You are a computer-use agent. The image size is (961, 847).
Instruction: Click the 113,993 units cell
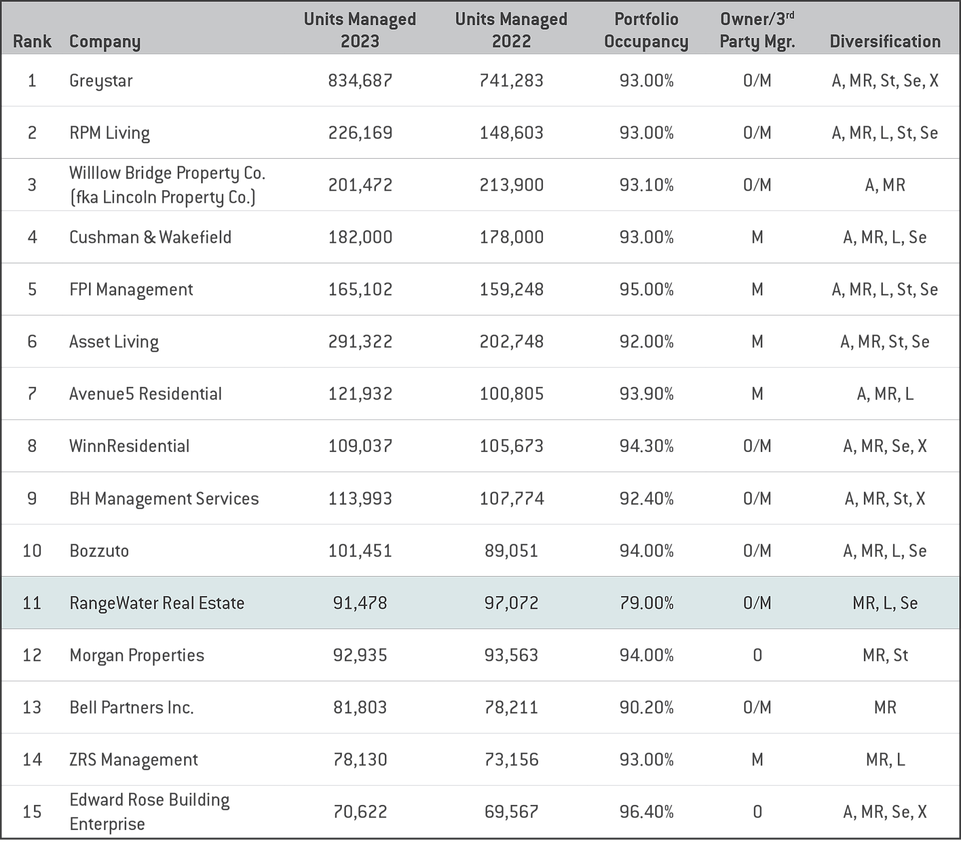click(x=360, y=499)
